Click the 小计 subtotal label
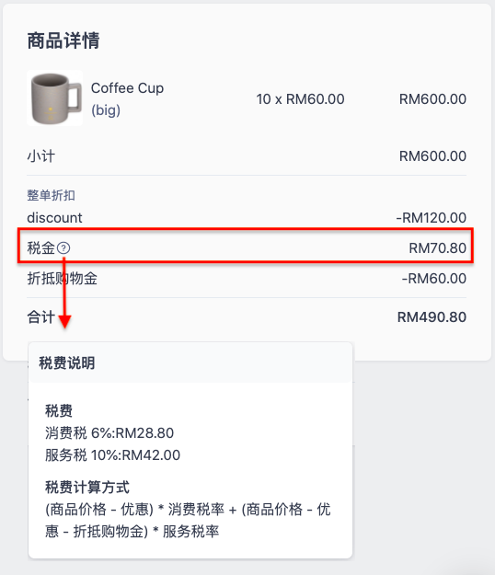Image resolution: width=495 pixels, height=575 pixels. tap(41, 156)
